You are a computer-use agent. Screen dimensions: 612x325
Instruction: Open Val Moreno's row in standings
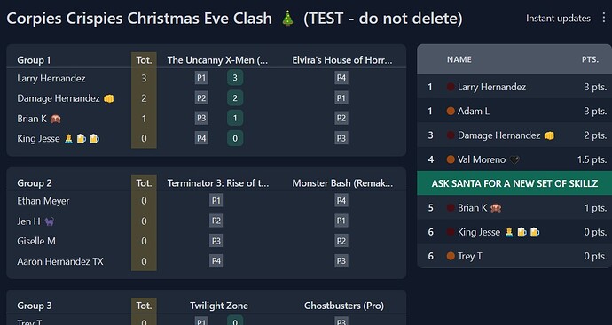pos(514,159)
